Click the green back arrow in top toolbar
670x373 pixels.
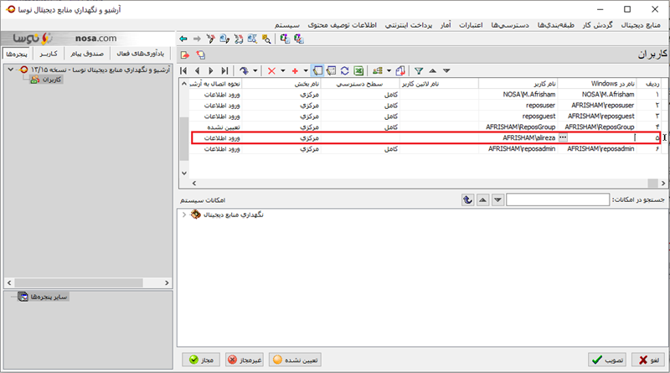pyautogui.click(x=184, y=39)
